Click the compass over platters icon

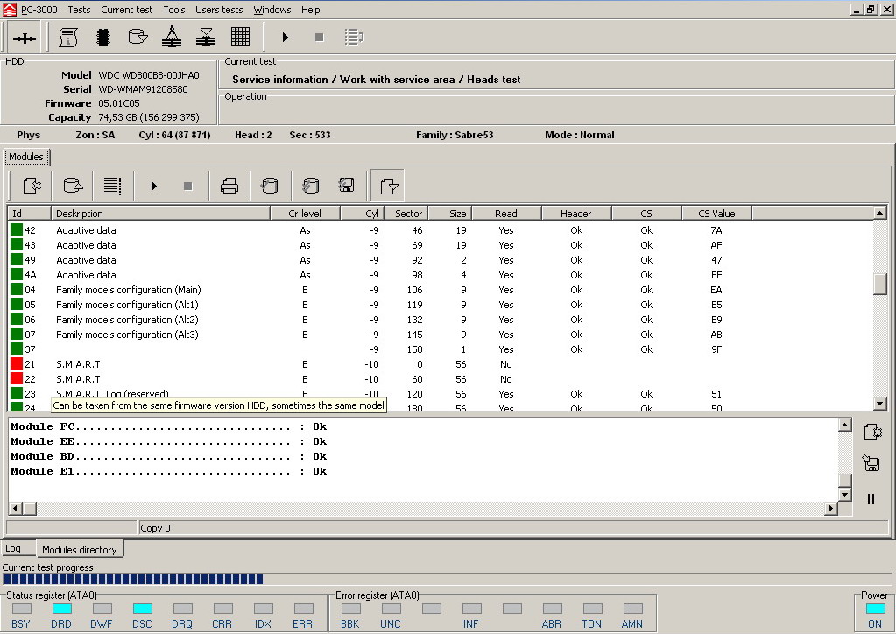pyautogui.click(x=172, y=38)
